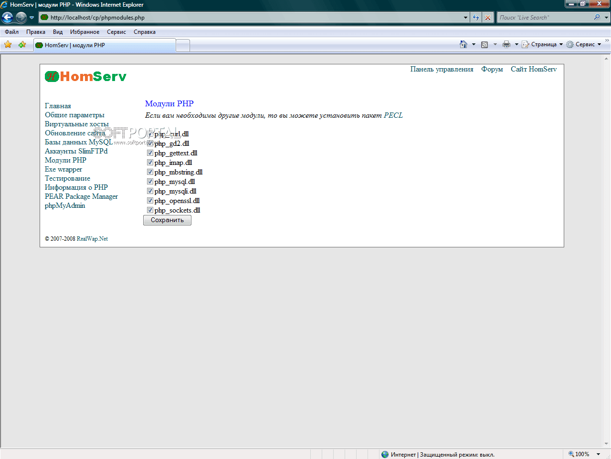This screenshot has height=459, width=611.
Task: Toggle the php_sockets.dll checkbox
Action: tap(150, 210)
